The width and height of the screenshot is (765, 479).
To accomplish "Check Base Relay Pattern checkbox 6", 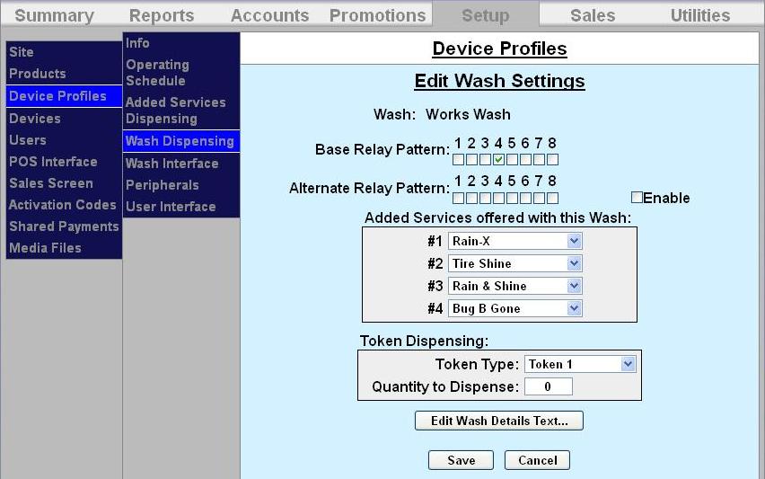I will [x=525, y=160].
